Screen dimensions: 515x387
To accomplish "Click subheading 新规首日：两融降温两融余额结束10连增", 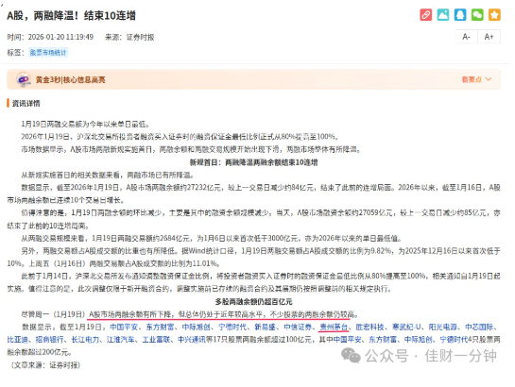I will pos(253,162).
